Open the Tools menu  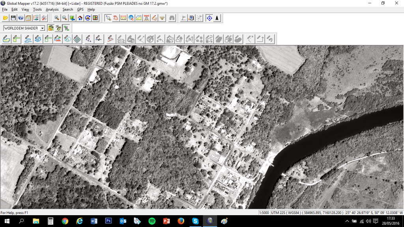[x=37, y=9]
